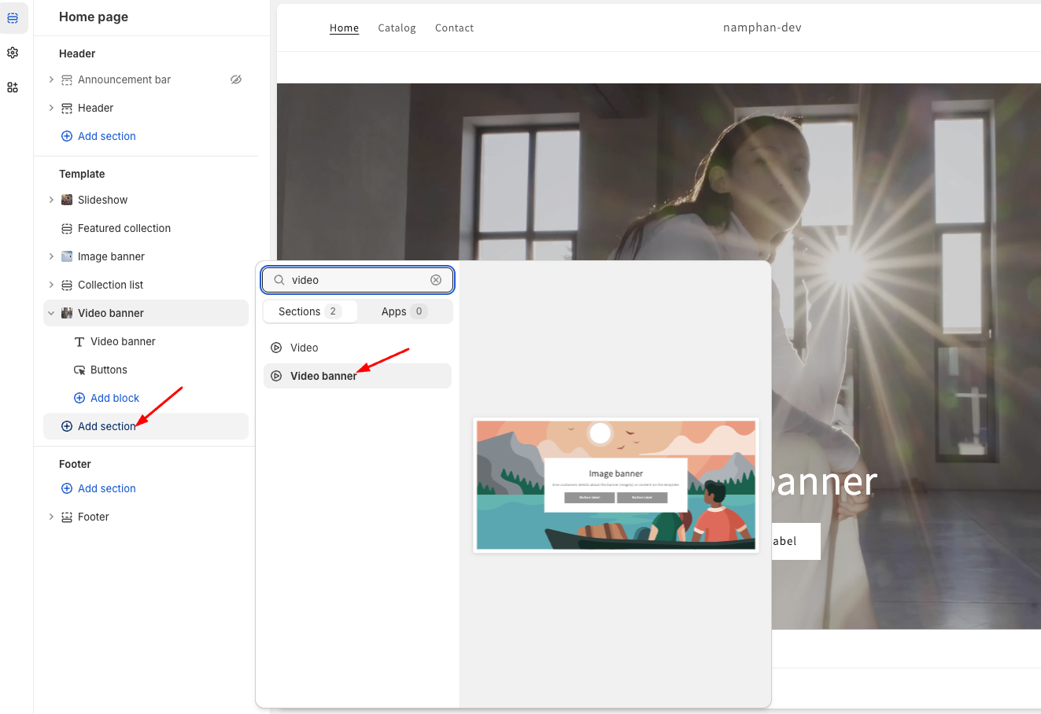
Task: Select the Sections panel icon in left sidebar
Action: tap(13, 17)
